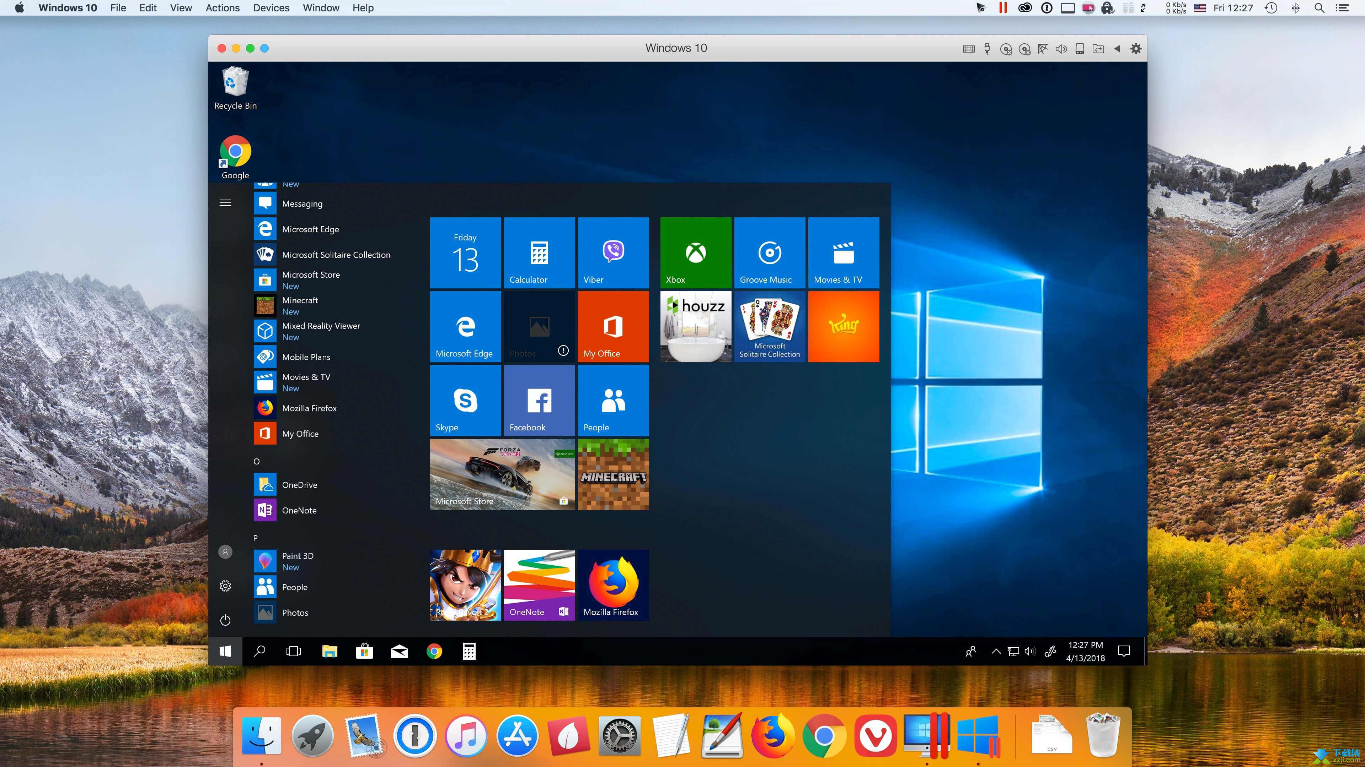Viewport: 1365px width, 767px height.
Task: Open Mozilla Firefox from Start menu list
Action: click(309, 407)
